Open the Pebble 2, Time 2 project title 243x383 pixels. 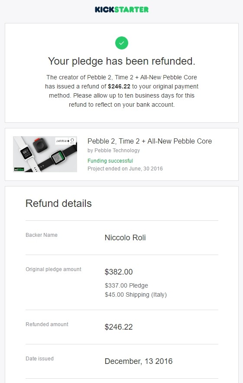point(149,141)
